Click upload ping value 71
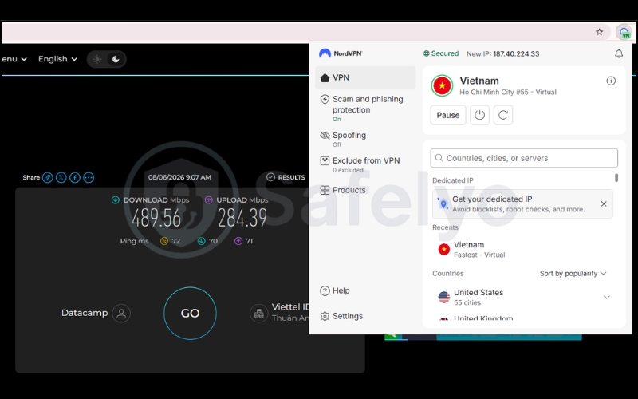Image resolution: width=638 pixels, height=399 pixels. click(250, 241)
